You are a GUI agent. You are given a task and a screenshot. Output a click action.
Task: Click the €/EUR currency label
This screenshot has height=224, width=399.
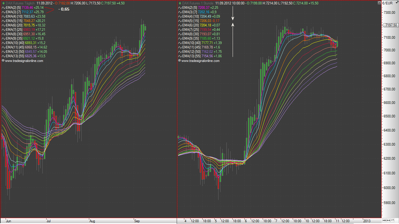(x=387, y=3)
